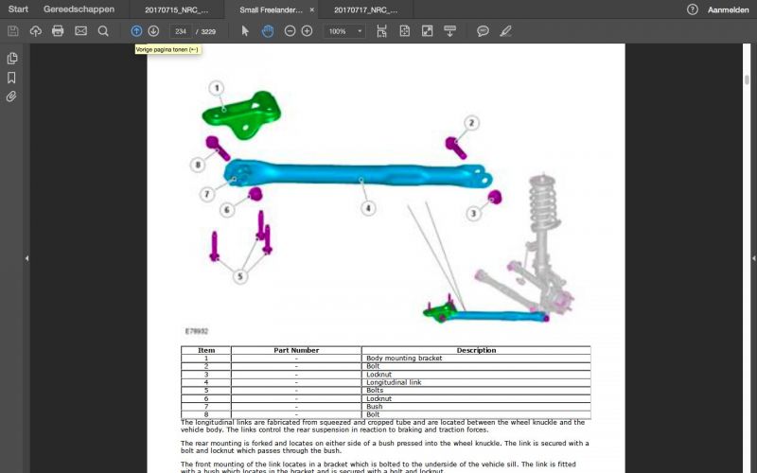Open the help question mark icon
This screenshot has width=757, height=473.
[x=693, y=9]
